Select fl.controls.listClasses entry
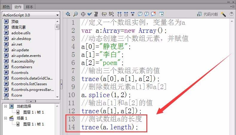The image size is (236, 135). [x=29, y=84]
